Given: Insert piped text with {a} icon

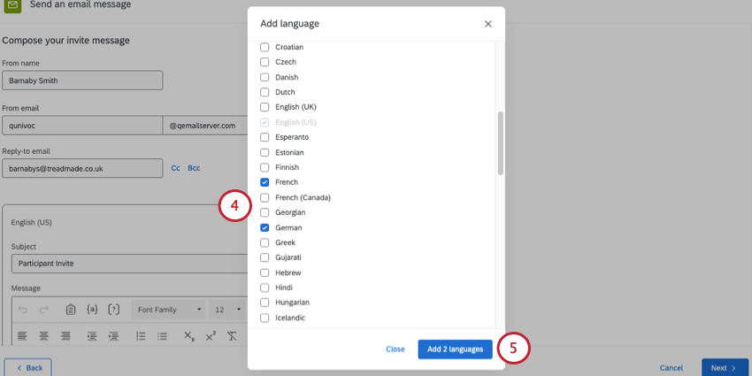Looking at the screenshot, I should 92,310.
